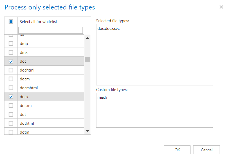Select the dotm checkbox

[x=11, y=132]
